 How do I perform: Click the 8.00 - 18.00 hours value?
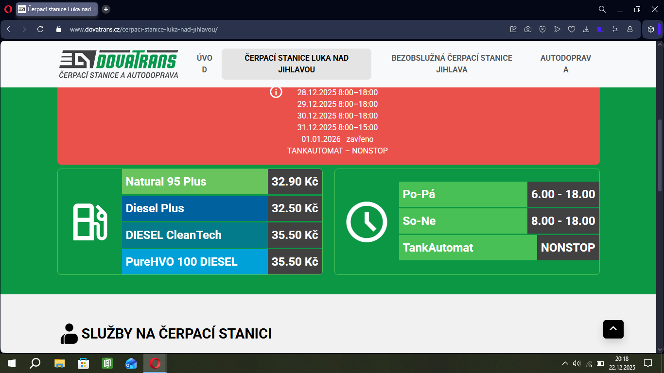(x=563, y=221)
